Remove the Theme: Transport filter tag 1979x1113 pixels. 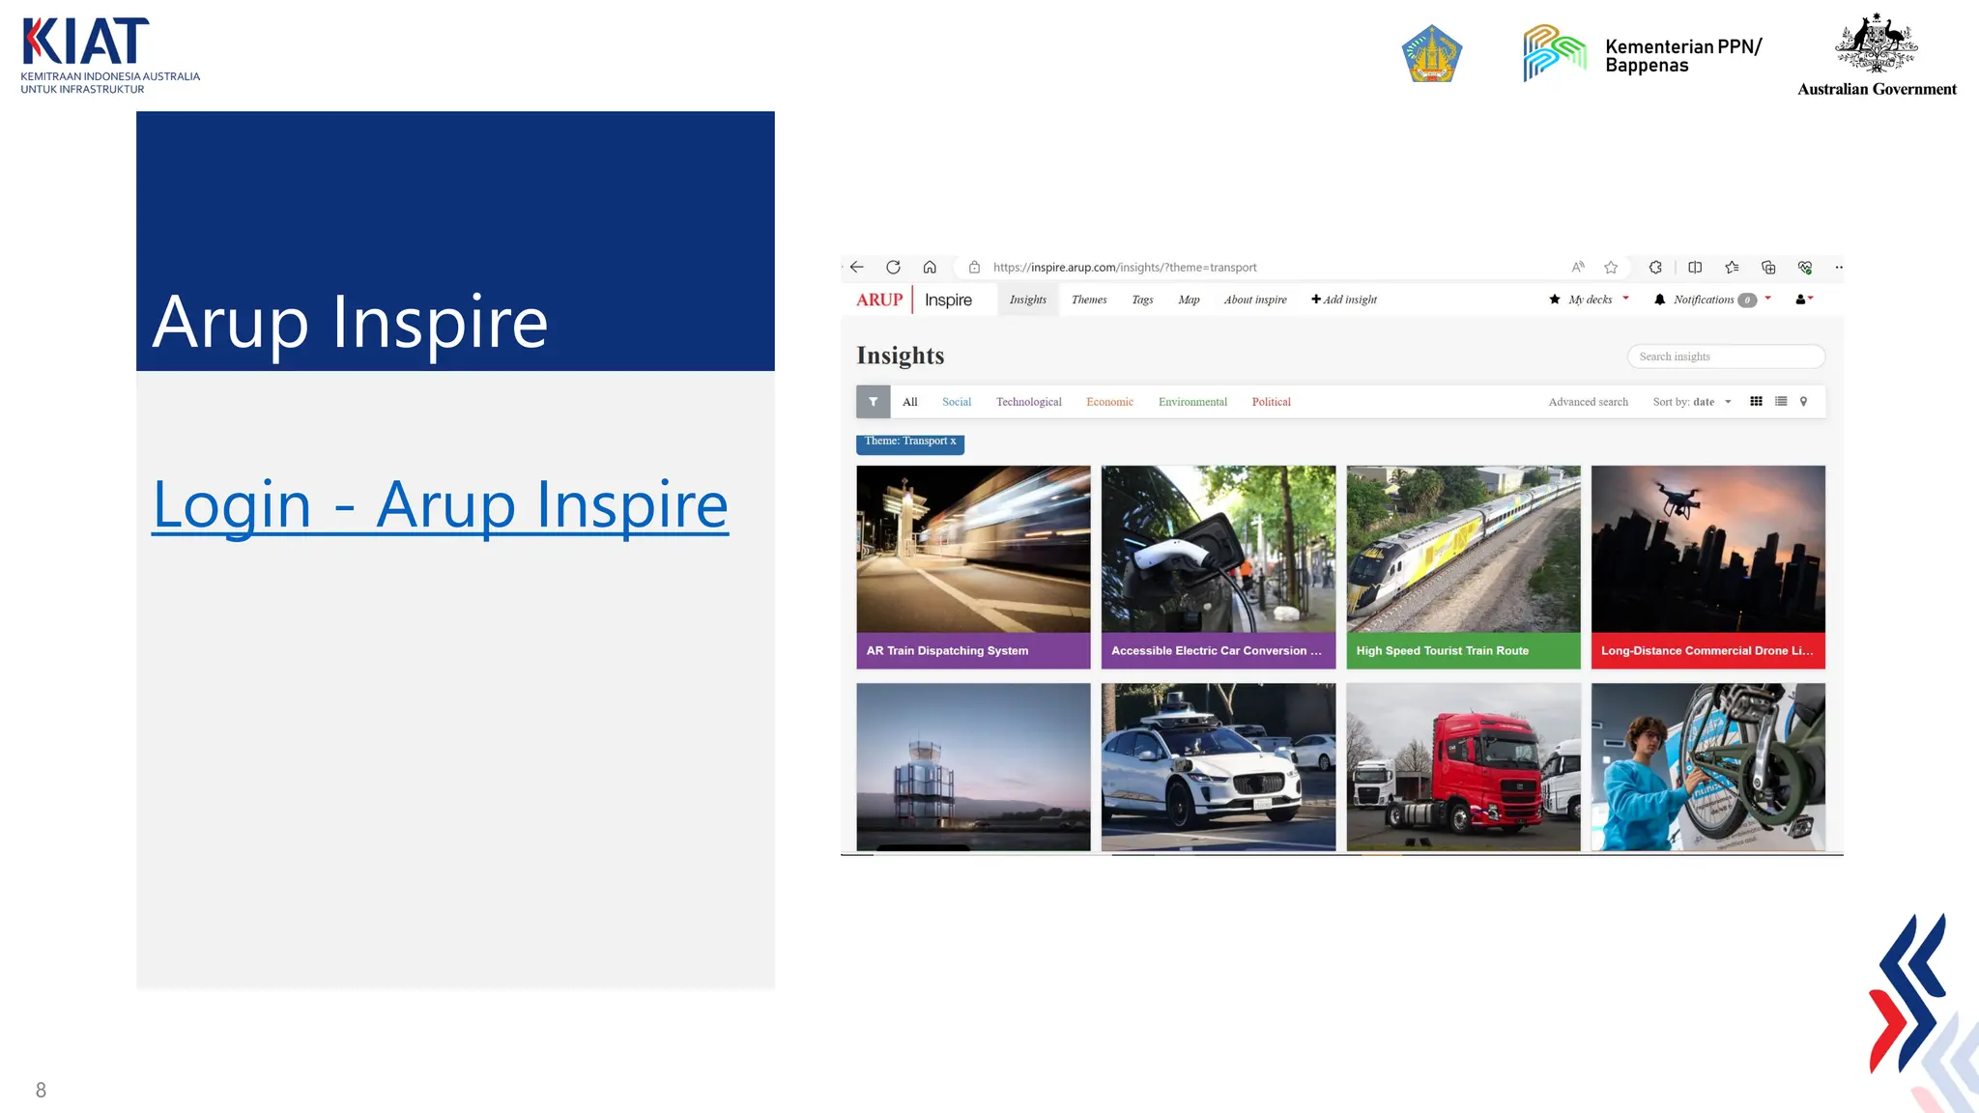[x=953, y=442]
